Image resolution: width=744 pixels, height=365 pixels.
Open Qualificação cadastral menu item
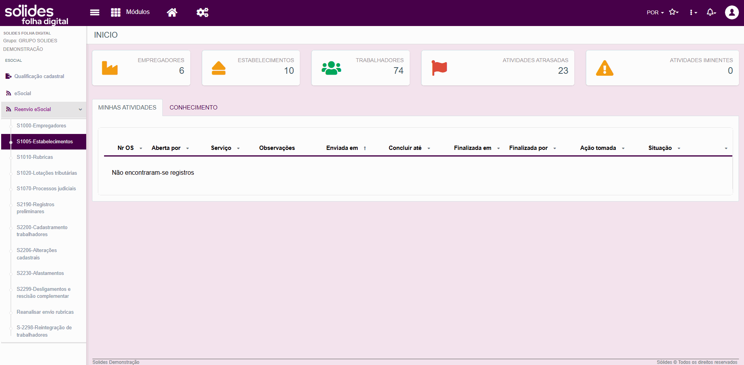pyautogui.click(x=39, y=76)
